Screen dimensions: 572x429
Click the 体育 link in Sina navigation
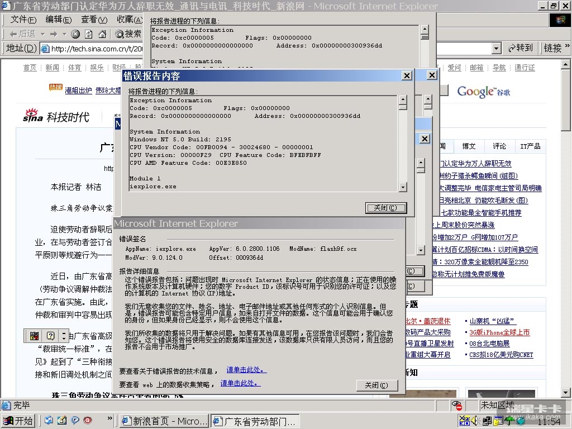[x=74, y=68]
